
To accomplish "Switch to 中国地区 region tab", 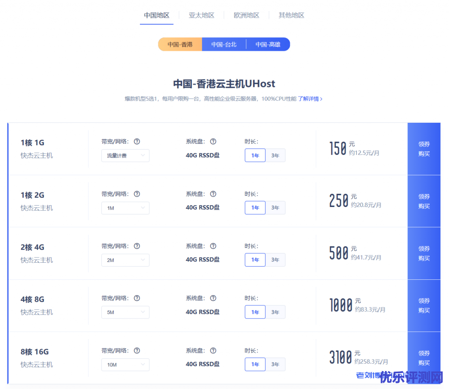I will point(157,15).
